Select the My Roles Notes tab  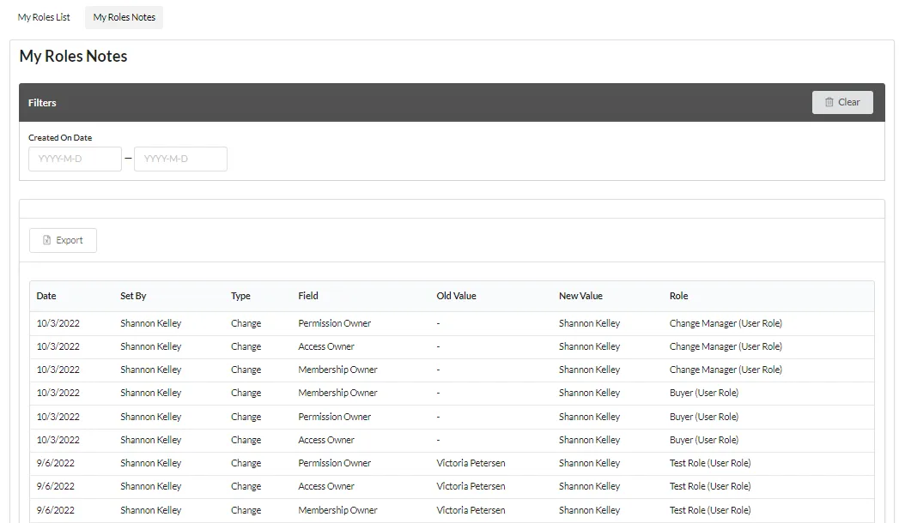(x=124, y=17)
